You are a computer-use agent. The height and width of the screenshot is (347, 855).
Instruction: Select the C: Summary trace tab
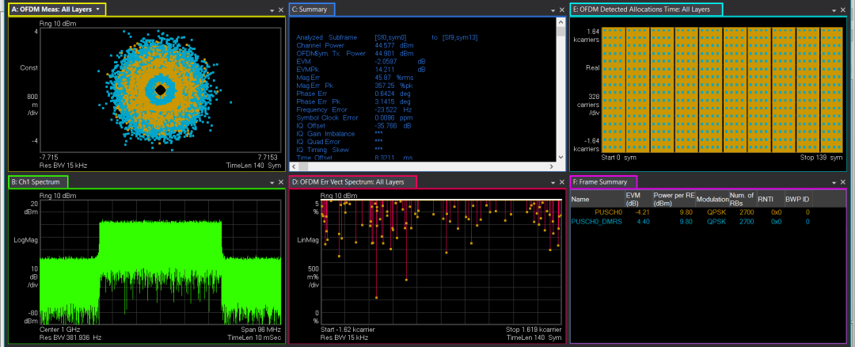(x=311, y=10)
